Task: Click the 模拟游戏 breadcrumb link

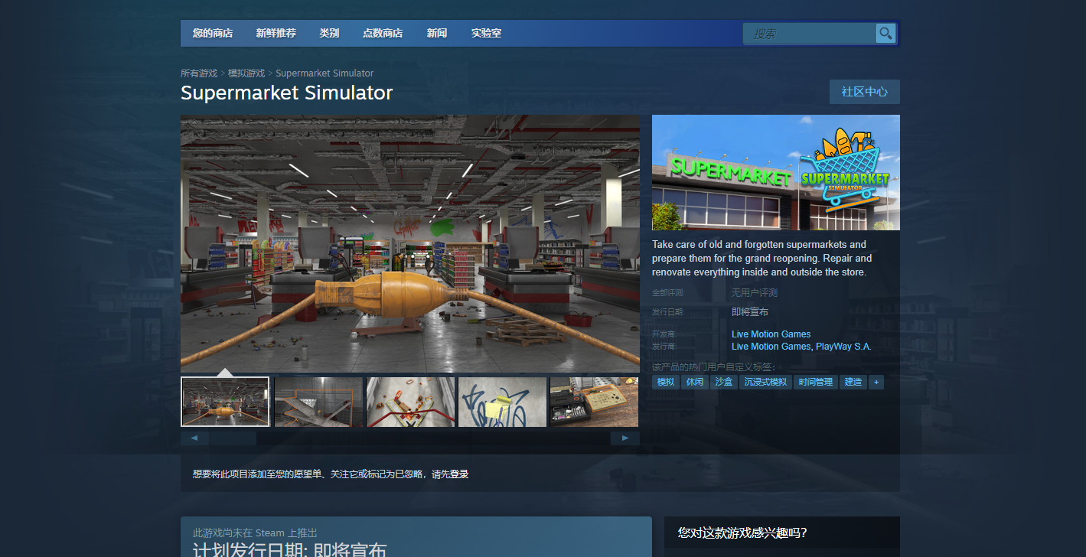Action: pos(246,73)
